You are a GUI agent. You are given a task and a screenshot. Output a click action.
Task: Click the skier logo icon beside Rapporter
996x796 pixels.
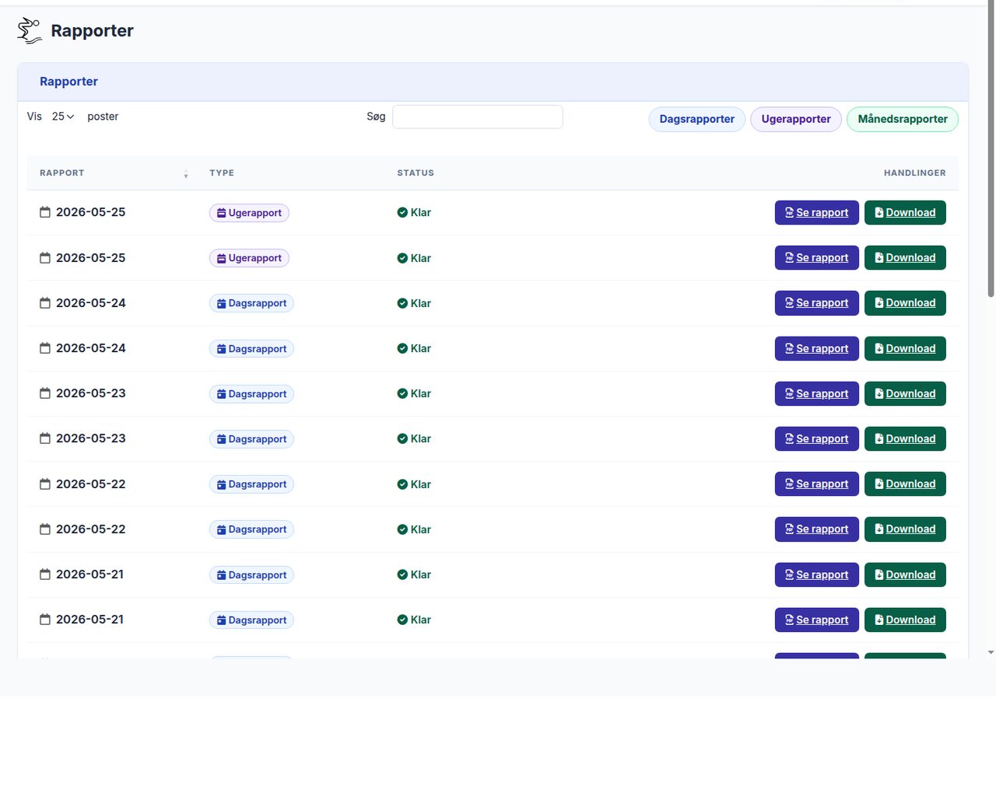click(x=30, y=30)
